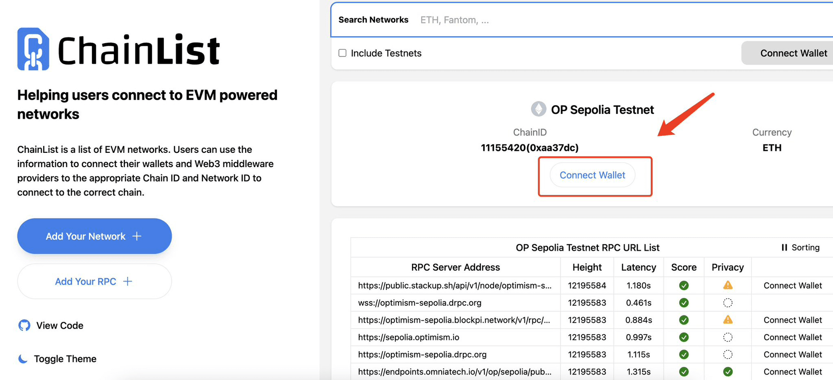Image resolution: width=833 pixels, height=380 pixels.
Task: Click the RPC Server Address column header
Action: pos(456,267)
